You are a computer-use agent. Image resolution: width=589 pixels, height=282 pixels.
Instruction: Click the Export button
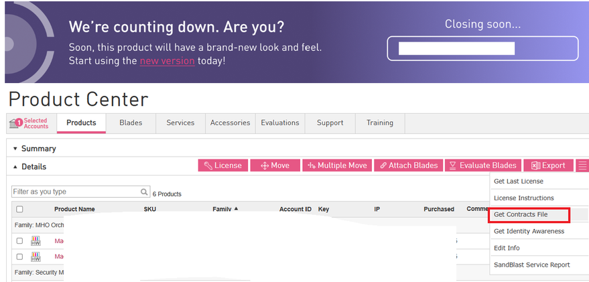pyautogui.click(x=548, y=165)
